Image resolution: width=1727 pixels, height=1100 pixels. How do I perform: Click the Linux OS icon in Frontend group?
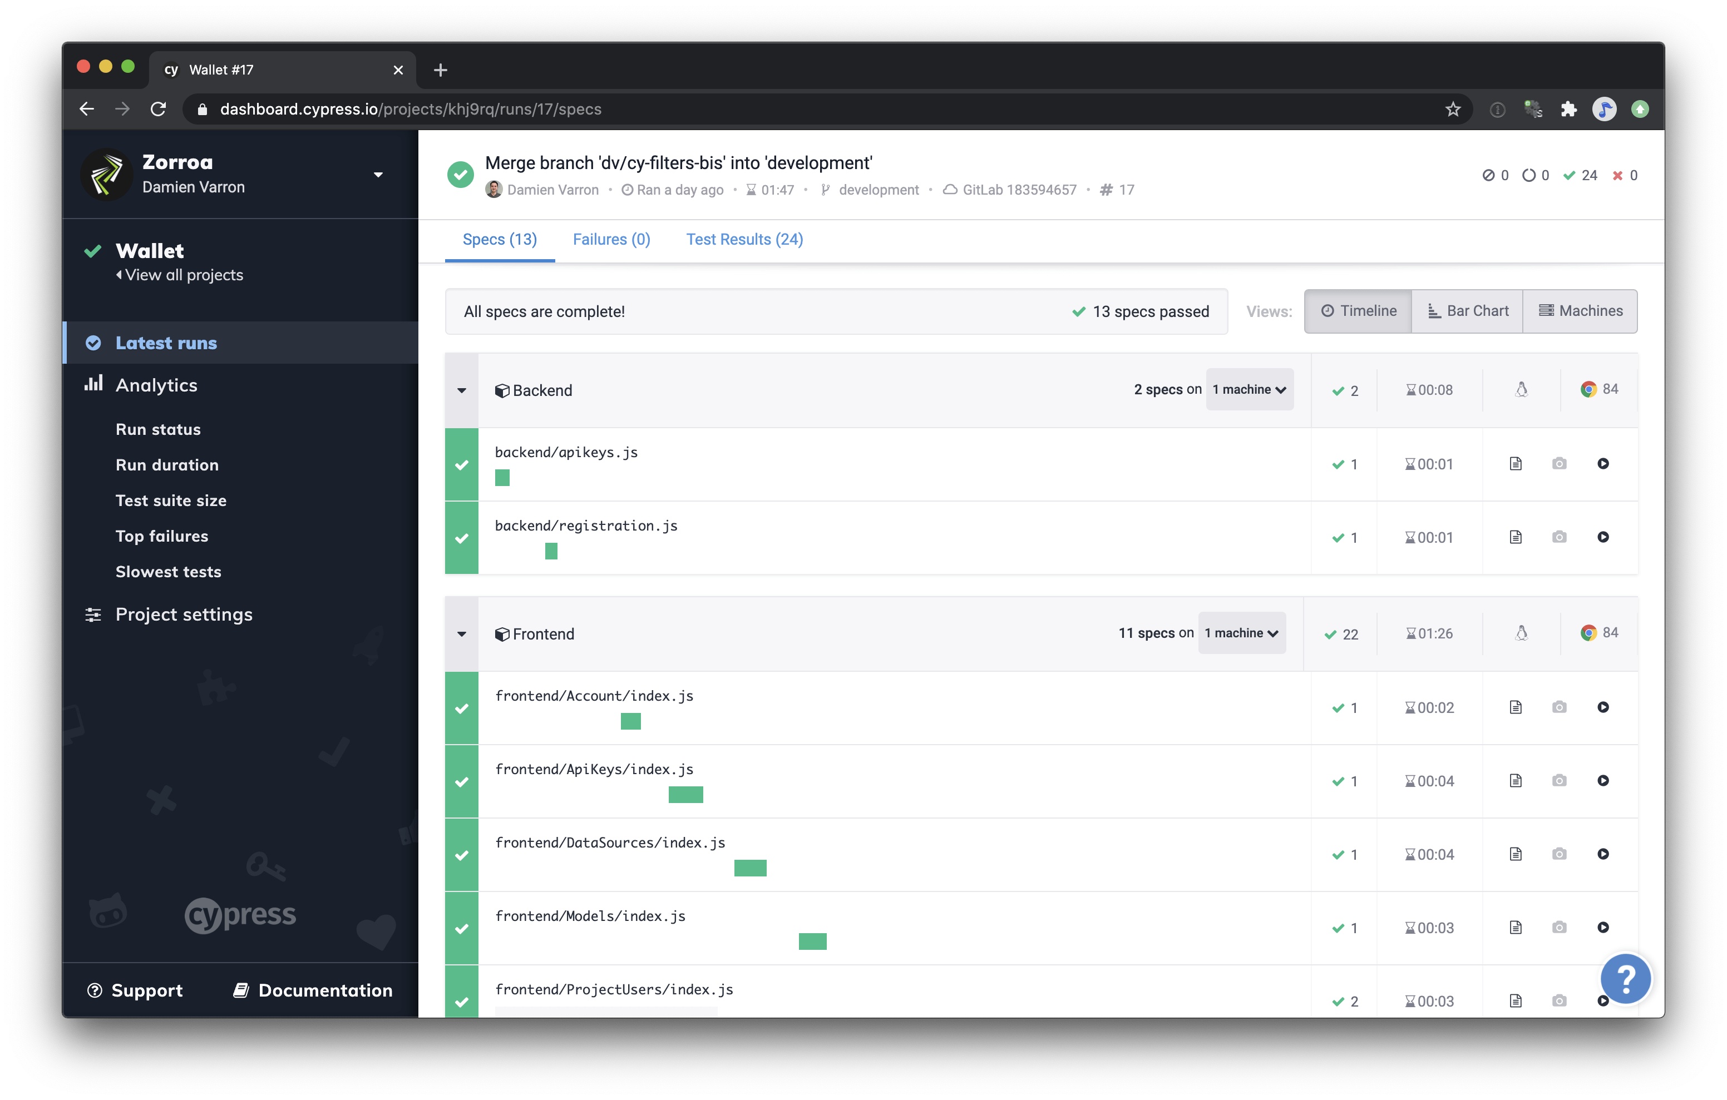click(1522, 633)
